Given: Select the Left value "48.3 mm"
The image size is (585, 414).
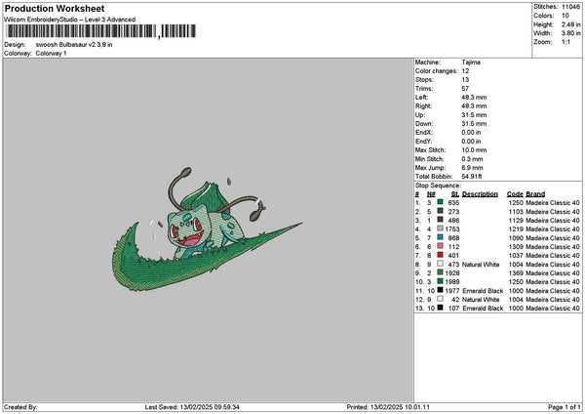Looking at the screenshot, I should tap(474, 97).
